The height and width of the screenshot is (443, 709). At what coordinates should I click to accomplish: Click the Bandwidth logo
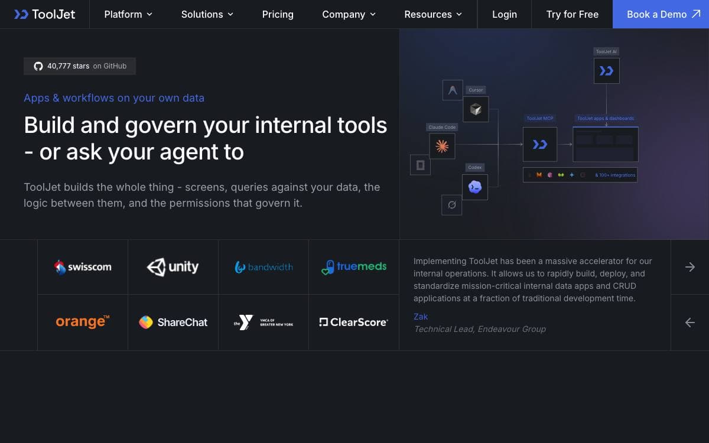click(x=264, y=267)
